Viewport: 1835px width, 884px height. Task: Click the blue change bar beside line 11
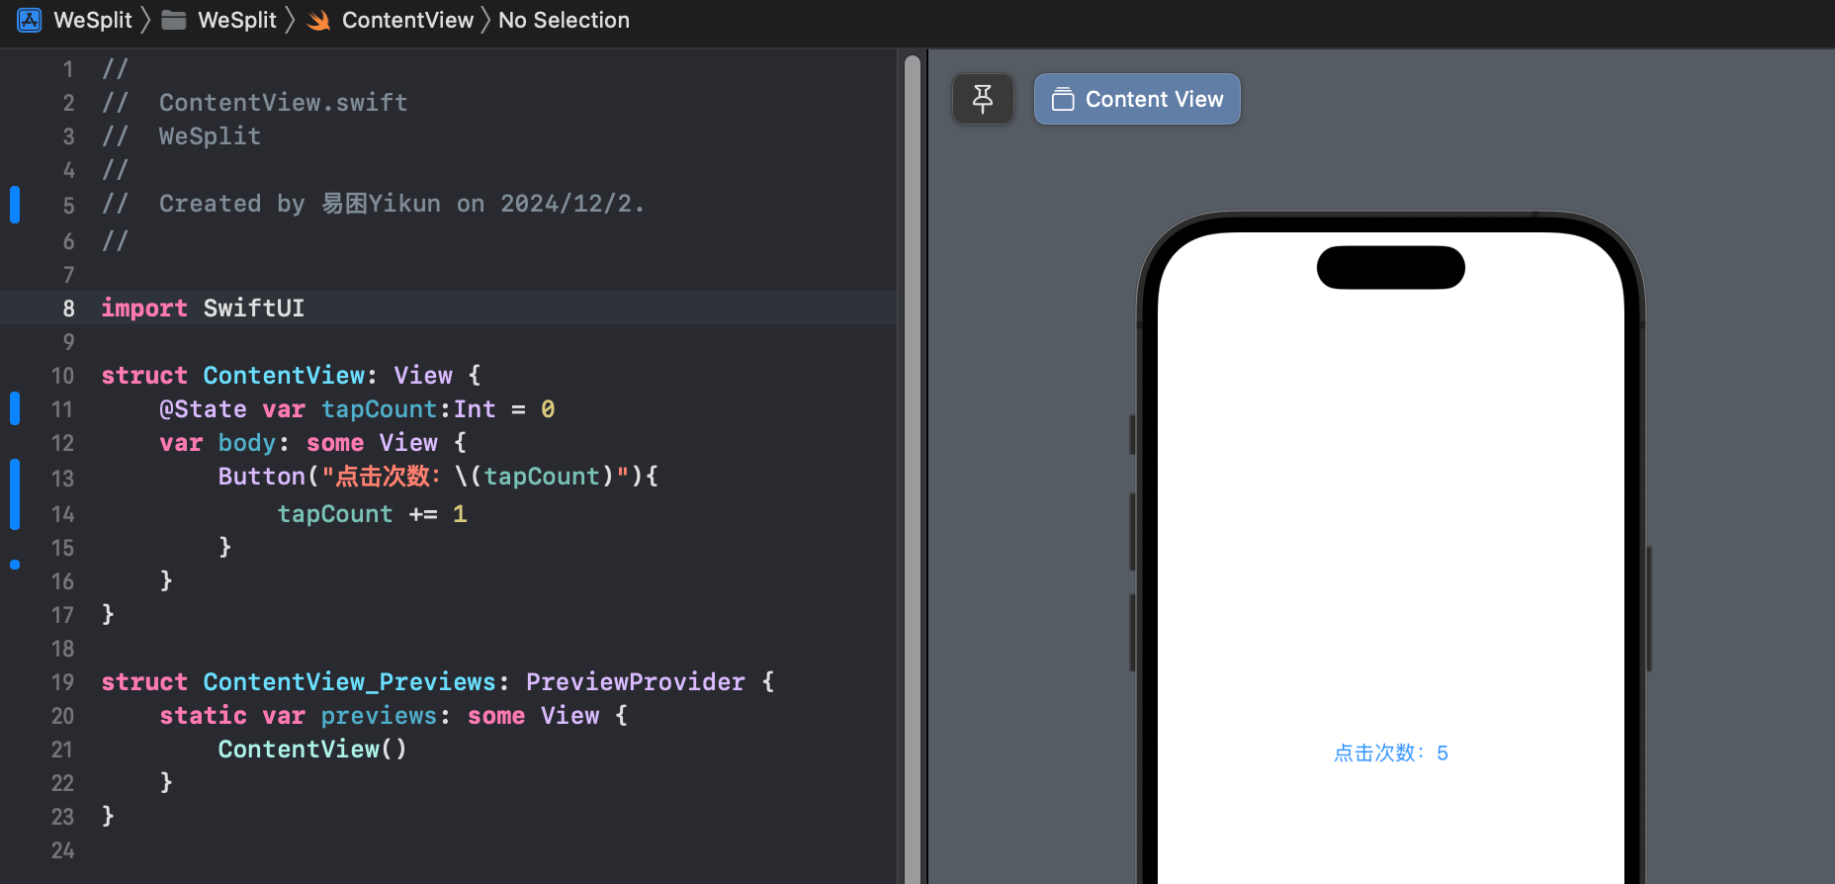click(15, 408)
